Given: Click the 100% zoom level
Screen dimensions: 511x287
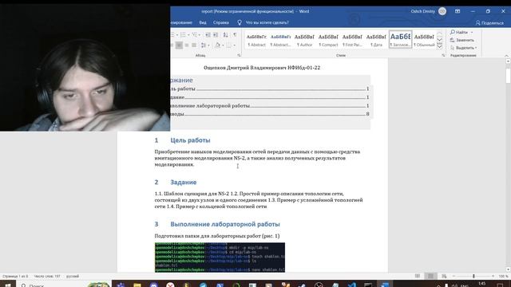Looking at the screenshot, I should (x=503, y=277).
